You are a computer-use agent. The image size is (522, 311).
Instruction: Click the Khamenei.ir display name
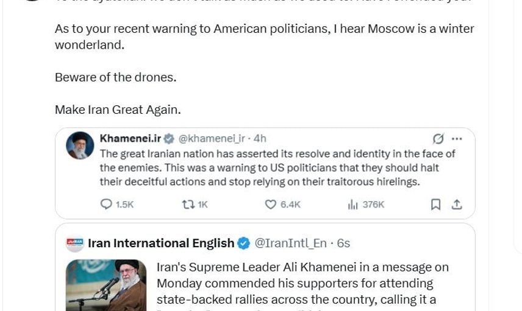coord(130,139)
